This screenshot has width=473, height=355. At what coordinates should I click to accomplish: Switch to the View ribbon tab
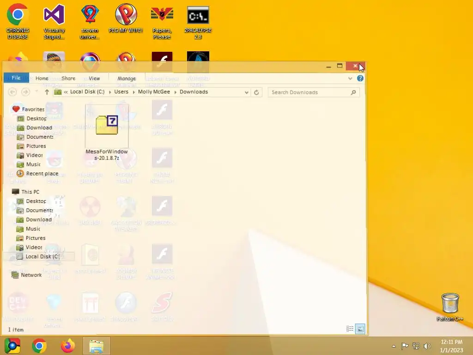click(94, 78)
